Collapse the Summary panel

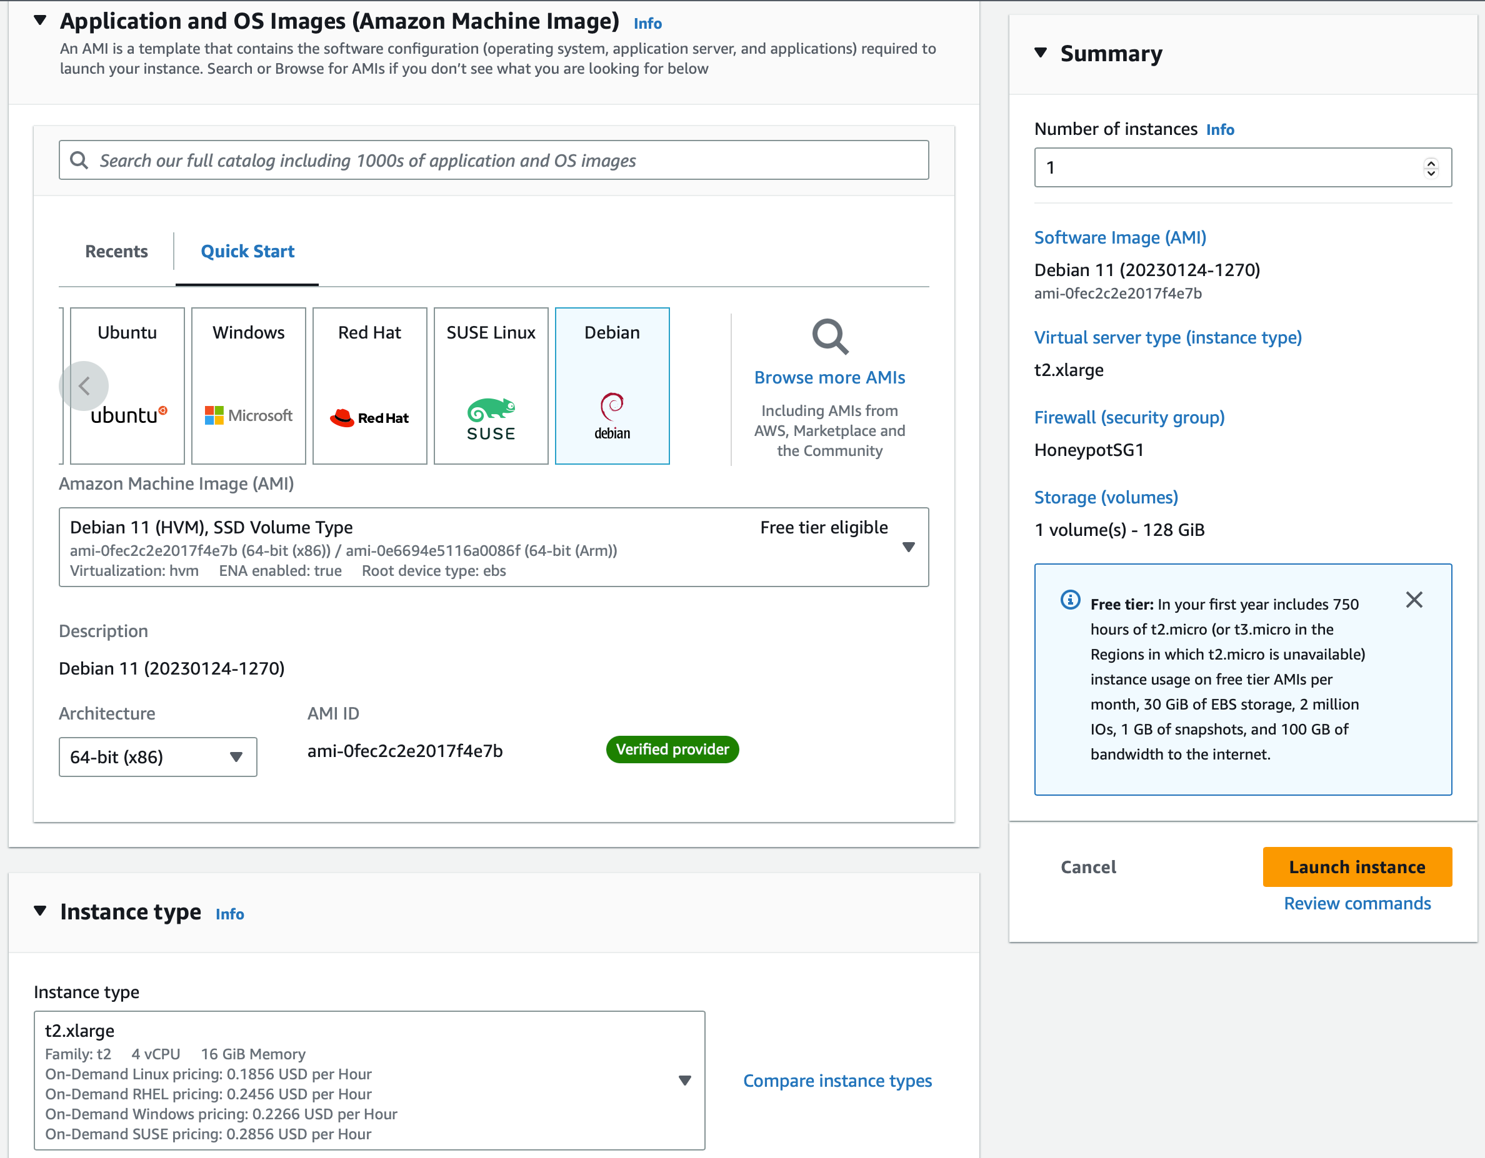click(x=1041, y=52)
